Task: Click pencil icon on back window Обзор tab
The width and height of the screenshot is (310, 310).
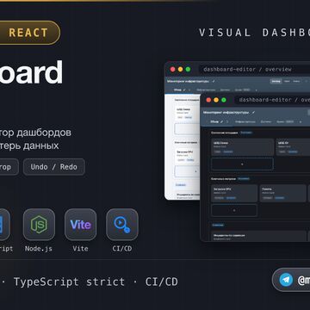Action: [x=184, y=90]
